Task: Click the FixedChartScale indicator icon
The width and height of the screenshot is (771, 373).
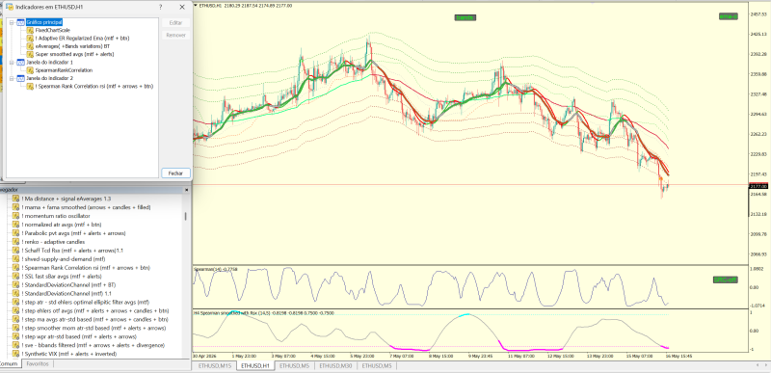Action: coord(30,30)
